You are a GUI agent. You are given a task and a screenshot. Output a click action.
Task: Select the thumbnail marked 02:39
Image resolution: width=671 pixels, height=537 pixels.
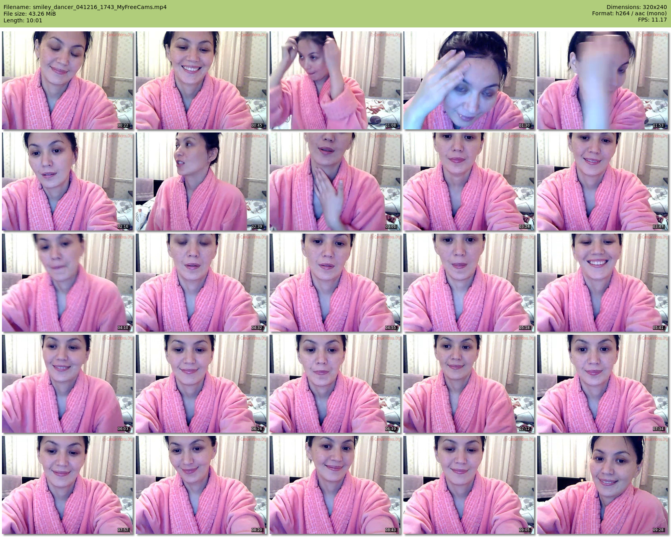(x=201, y=181)
